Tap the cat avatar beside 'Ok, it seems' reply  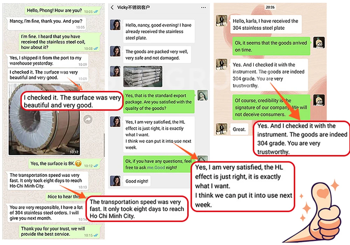point(319,43)
